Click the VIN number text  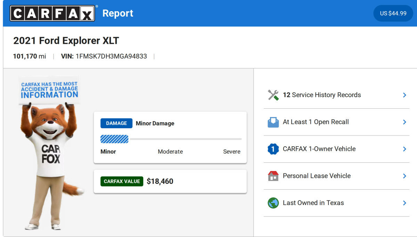(x=111, y=56)
